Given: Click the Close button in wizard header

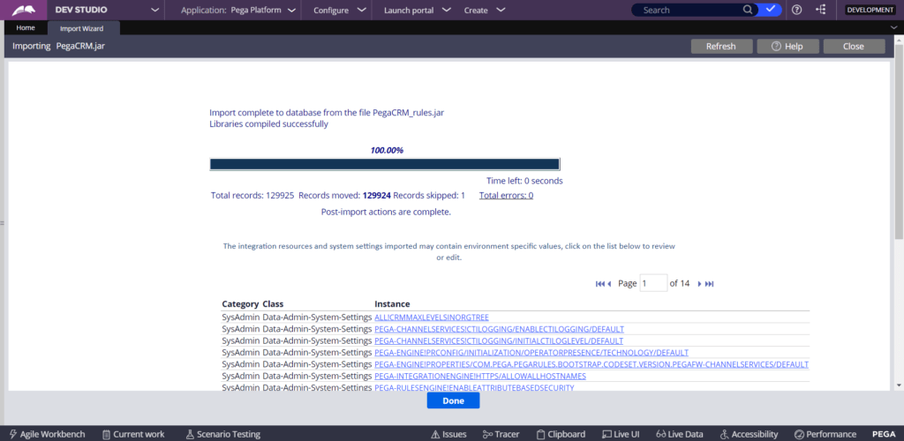Looking at the screenshot, I should 854,46.
